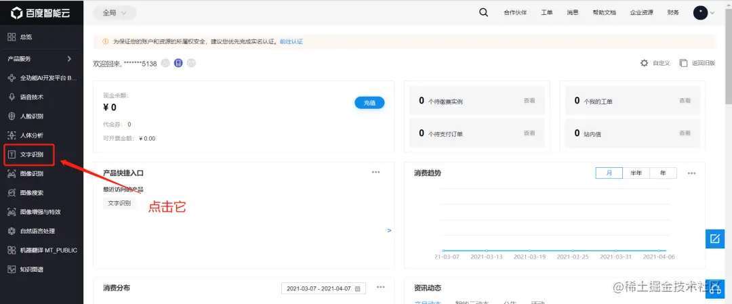
Task: Select the 图像识别 sidebar icon
Action: pos(12,173)
